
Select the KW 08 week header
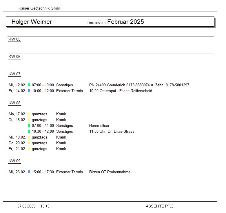pos(14,103)
